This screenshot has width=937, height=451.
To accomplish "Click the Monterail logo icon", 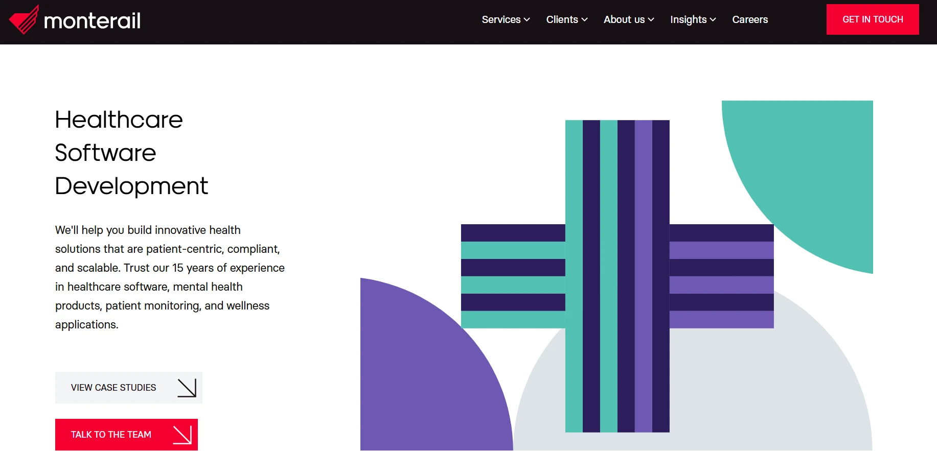I will coord(24,20).
